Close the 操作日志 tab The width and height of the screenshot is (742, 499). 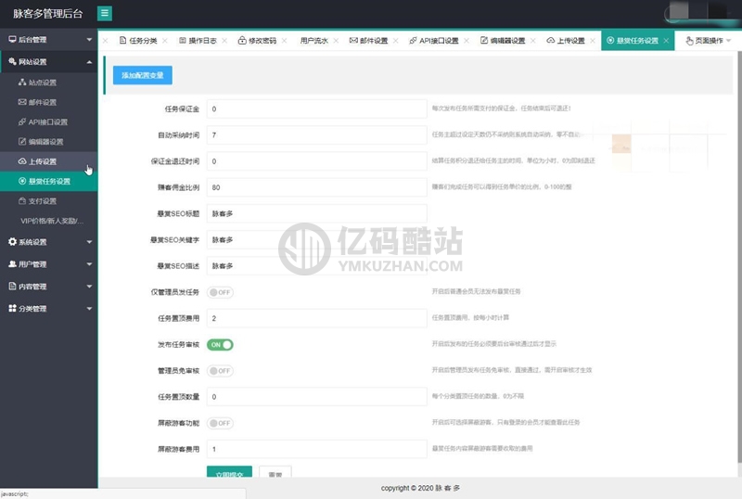tap(224, 41)
